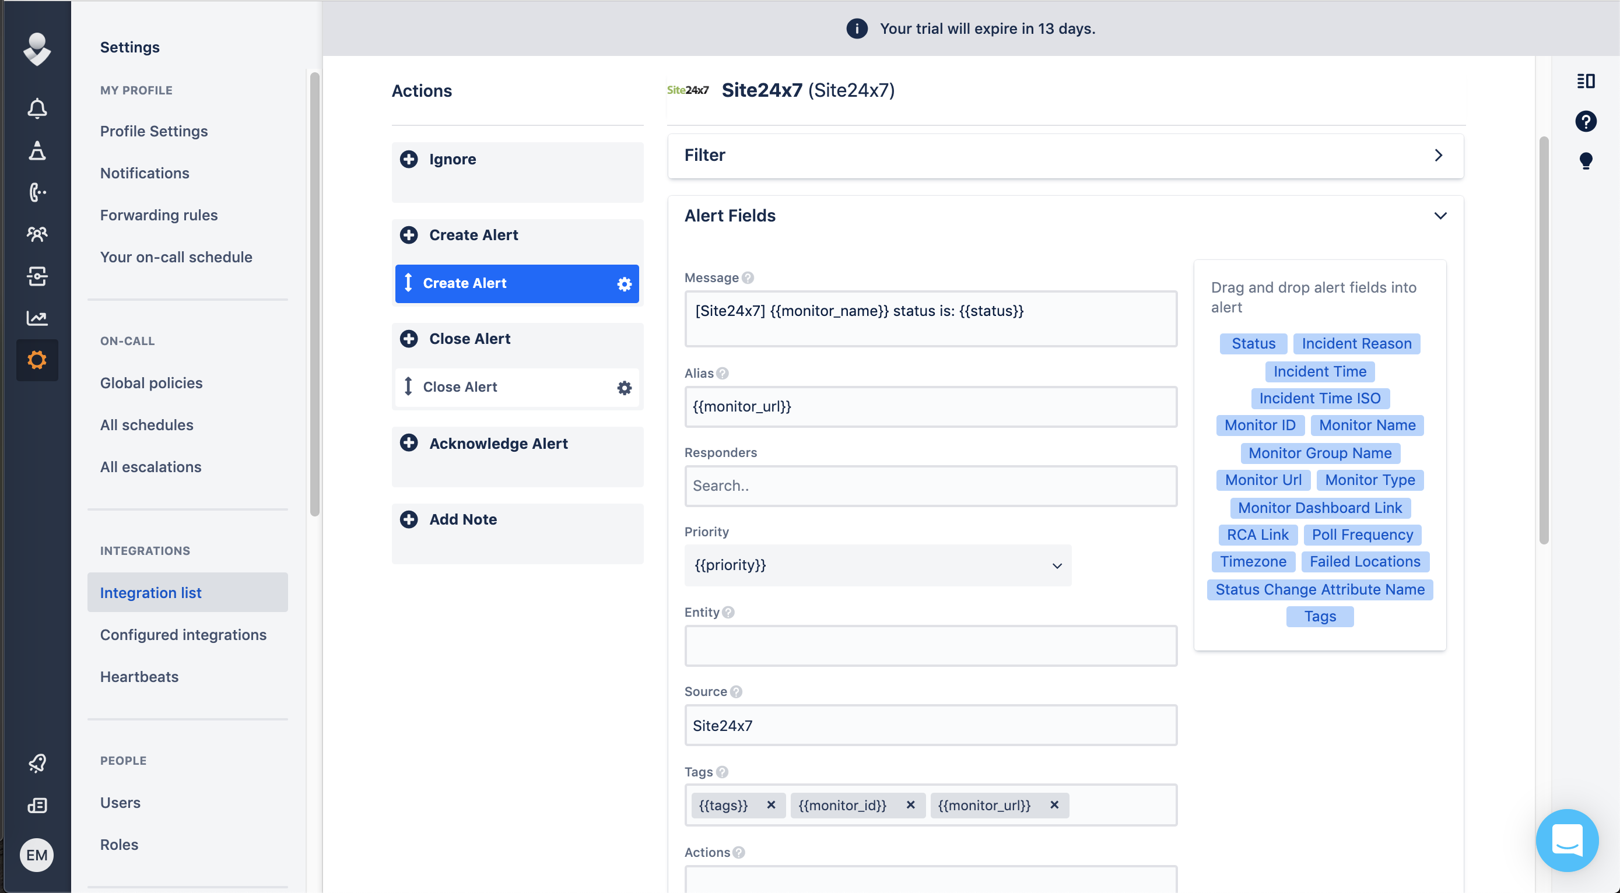Add new Add Note action plus icon
The width and height of the screenshot is (1620, 893).
(x=409, y=519)
